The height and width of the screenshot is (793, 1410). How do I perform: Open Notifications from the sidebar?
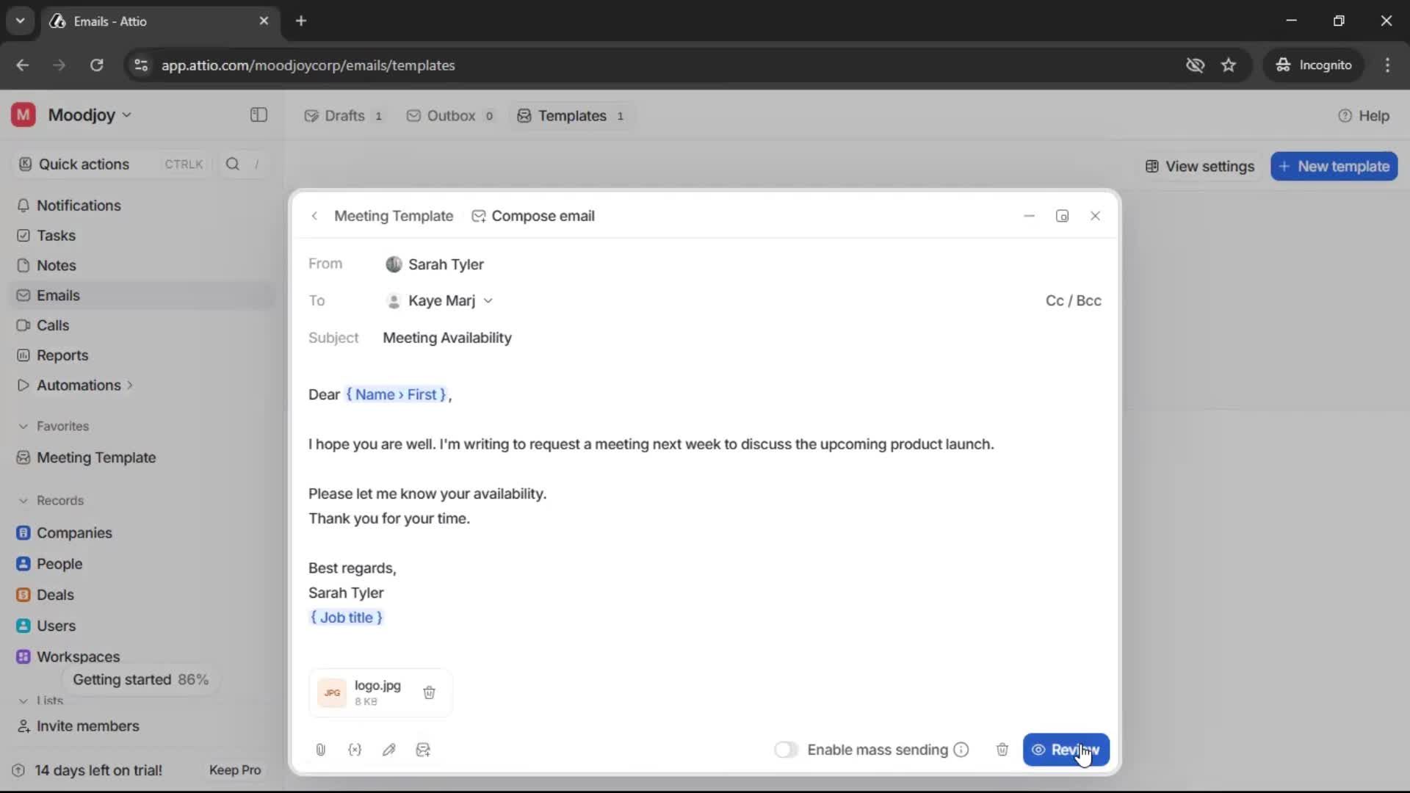(79, 206)
